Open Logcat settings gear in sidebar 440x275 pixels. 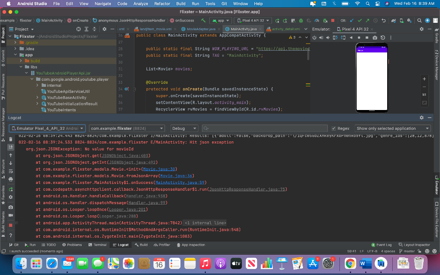click(x=11, y=197)
